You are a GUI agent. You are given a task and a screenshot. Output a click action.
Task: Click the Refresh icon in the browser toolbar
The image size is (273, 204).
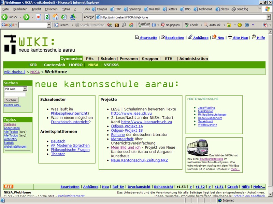(x=47, y=18)
